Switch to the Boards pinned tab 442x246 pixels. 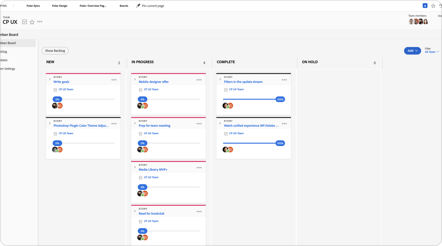coord(124,6)
